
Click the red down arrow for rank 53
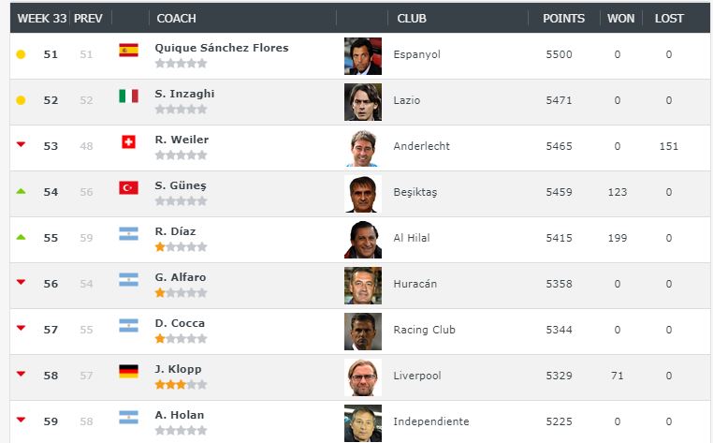pyautogui.click(x=21, y=144)
